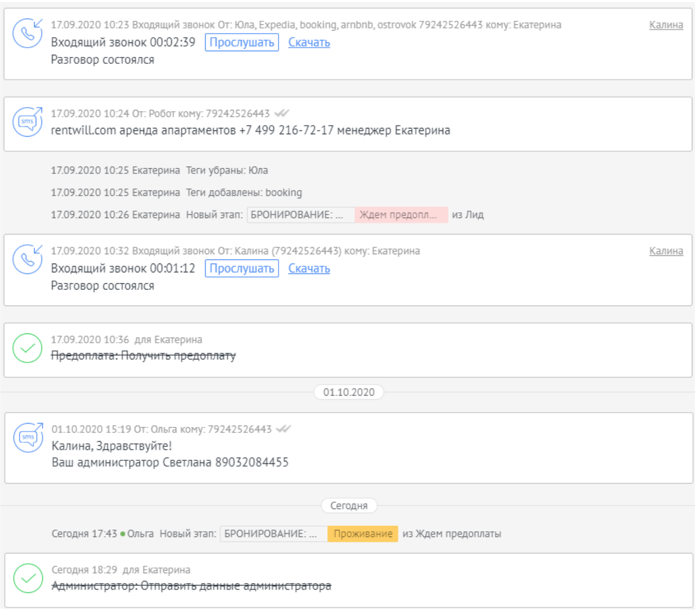This screenshot has height=611, width=696.
Task: Click delivered double-checkmark on Робот SMS
Action: 281,113
